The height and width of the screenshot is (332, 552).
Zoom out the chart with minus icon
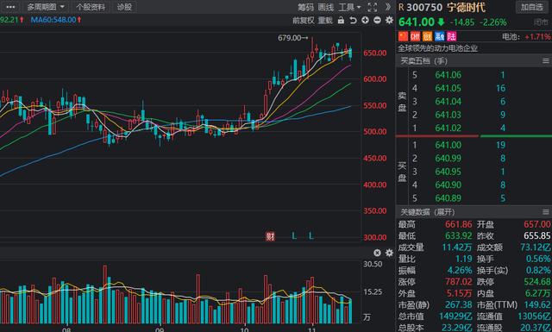pos(377,20)
